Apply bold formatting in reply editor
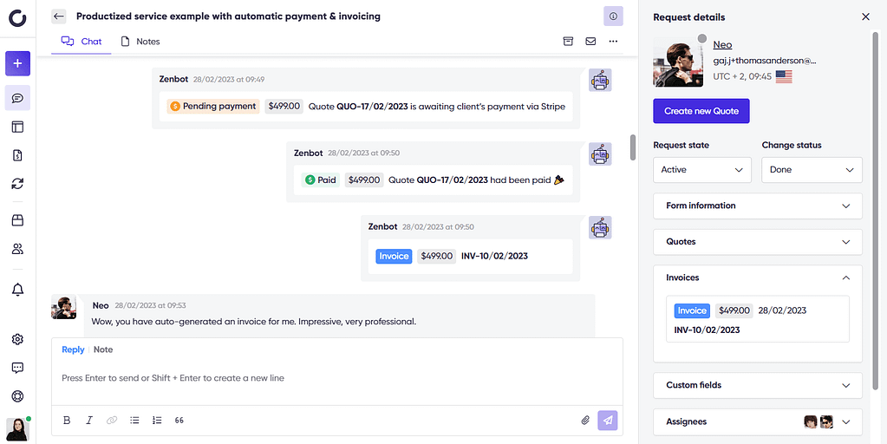This screenshot has height=444, width=887. tap(67, 421)
